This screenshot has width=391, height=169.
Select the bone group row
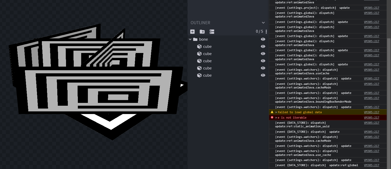[228, 39]
